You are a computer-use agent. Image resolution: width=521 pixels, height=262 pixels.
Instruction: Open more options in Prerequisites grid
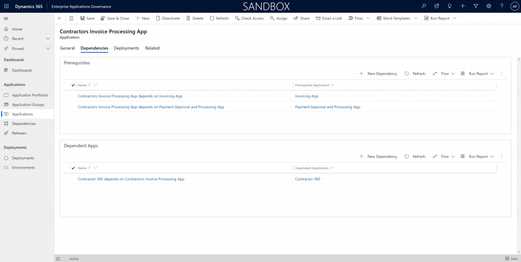point(501,74)
